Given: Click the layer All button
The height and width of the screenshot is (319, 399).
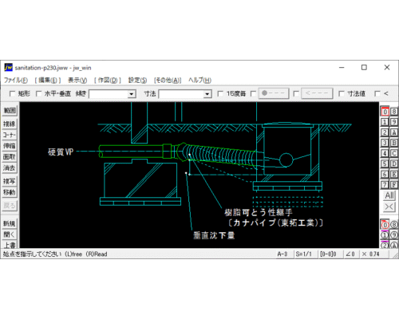Looking at the screenshot, I should 389,195.
